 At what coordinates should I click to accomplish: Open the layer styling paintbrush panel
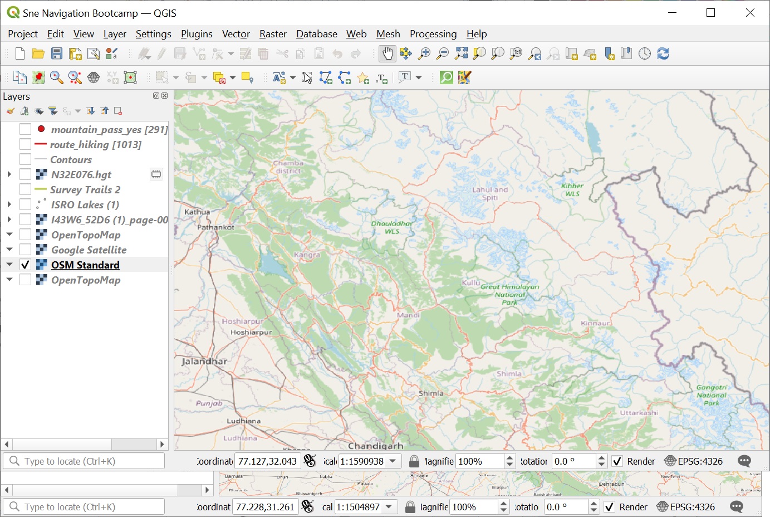[x=11, y=111]
